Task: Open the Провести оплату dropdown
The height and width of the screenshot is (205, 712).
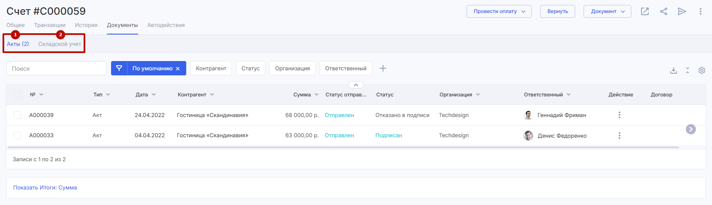Action: [x=499, y=11]
